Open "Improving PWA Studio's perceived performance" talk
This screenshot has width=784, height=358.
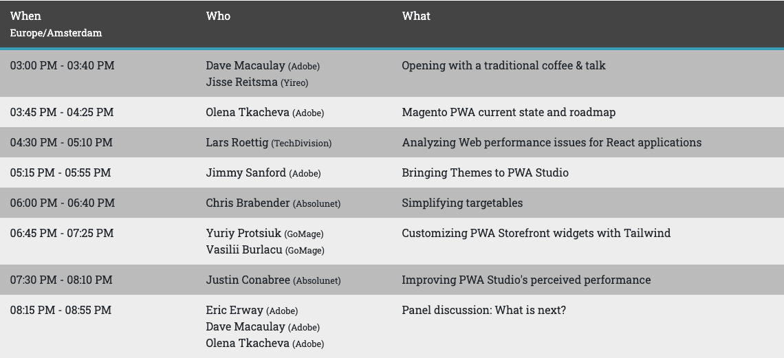coord(526,280)
